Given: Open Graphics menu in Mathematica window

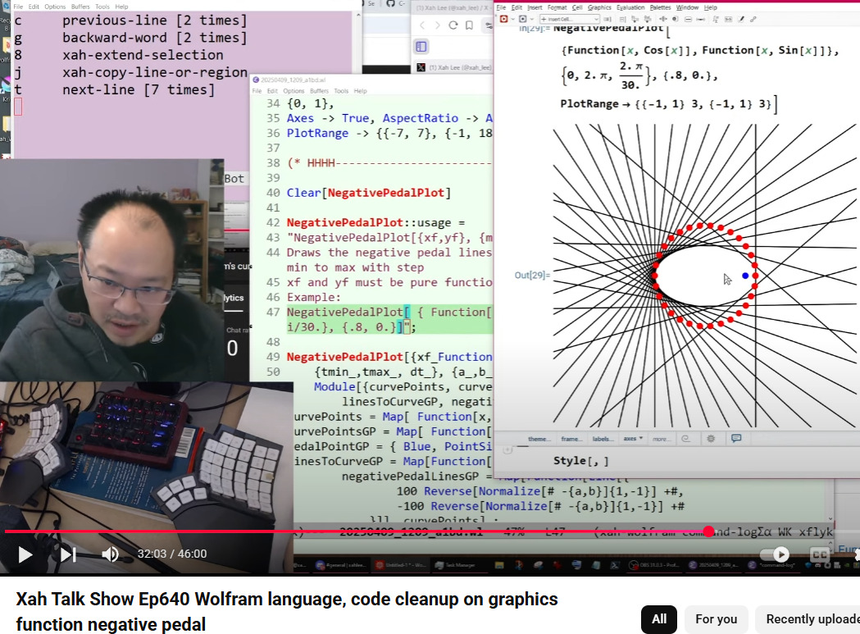Looking at the screenshot, I should point(599,7).
